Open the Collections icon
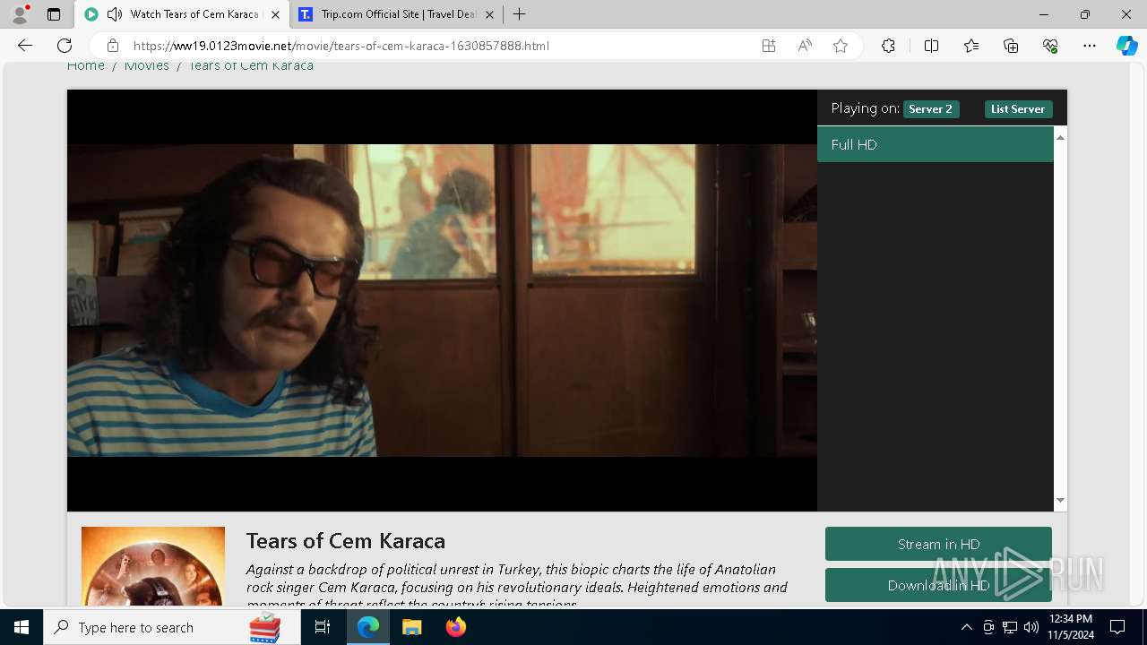This screenshot has width=1147, height=645. click(x=1011, y=46)
